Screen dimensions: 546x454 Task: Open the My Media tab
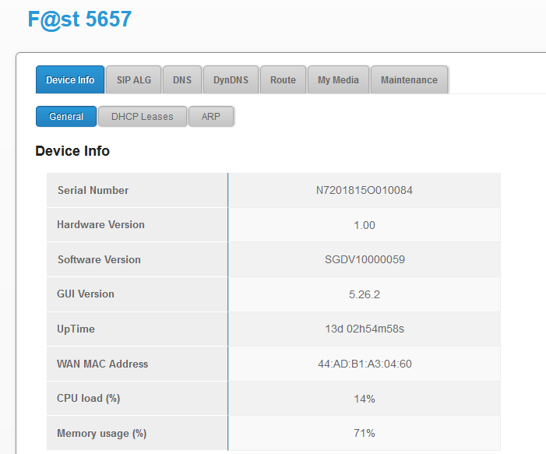tap(338, 80)
